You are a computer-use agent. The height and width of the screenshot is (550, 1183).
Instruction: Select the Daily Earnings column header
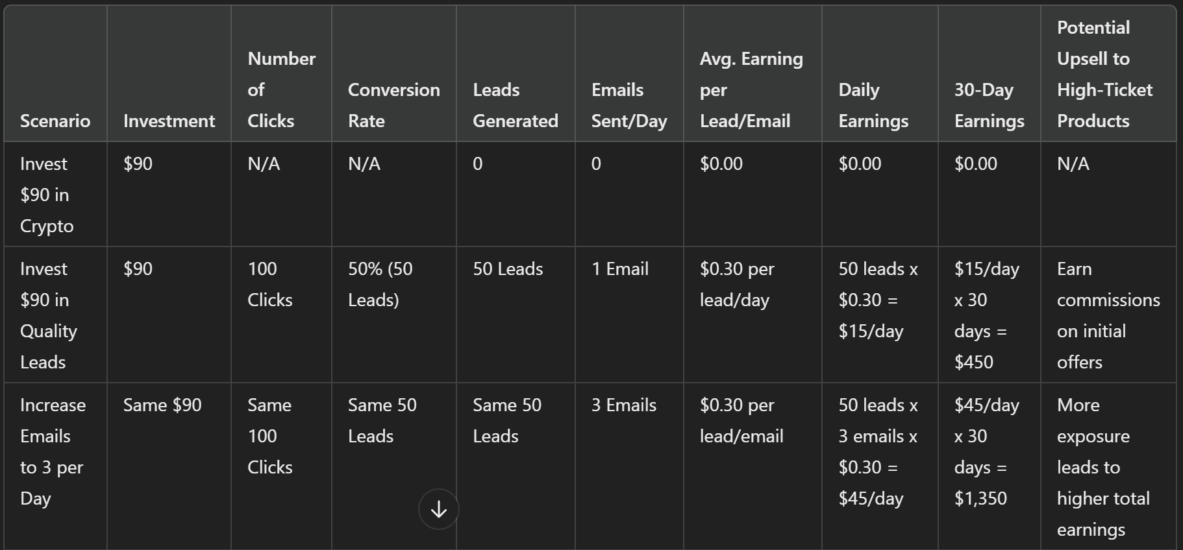(x=873, y=105)
